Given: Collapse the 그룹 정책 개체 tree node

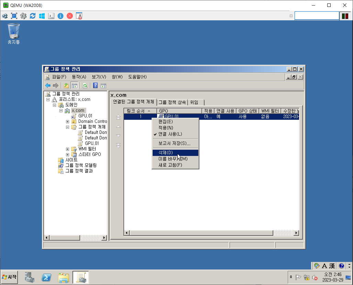Looking at the screenshot, I should point(67,127).
